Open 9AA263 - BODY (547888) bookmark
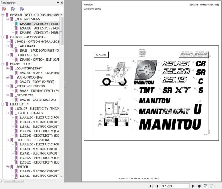This screenshot has width=222, height=189. point(37,82)
